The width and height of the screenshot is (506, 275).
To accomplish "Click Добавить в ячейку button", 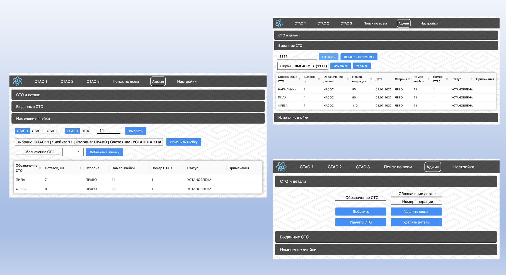I will click(104, 152).
